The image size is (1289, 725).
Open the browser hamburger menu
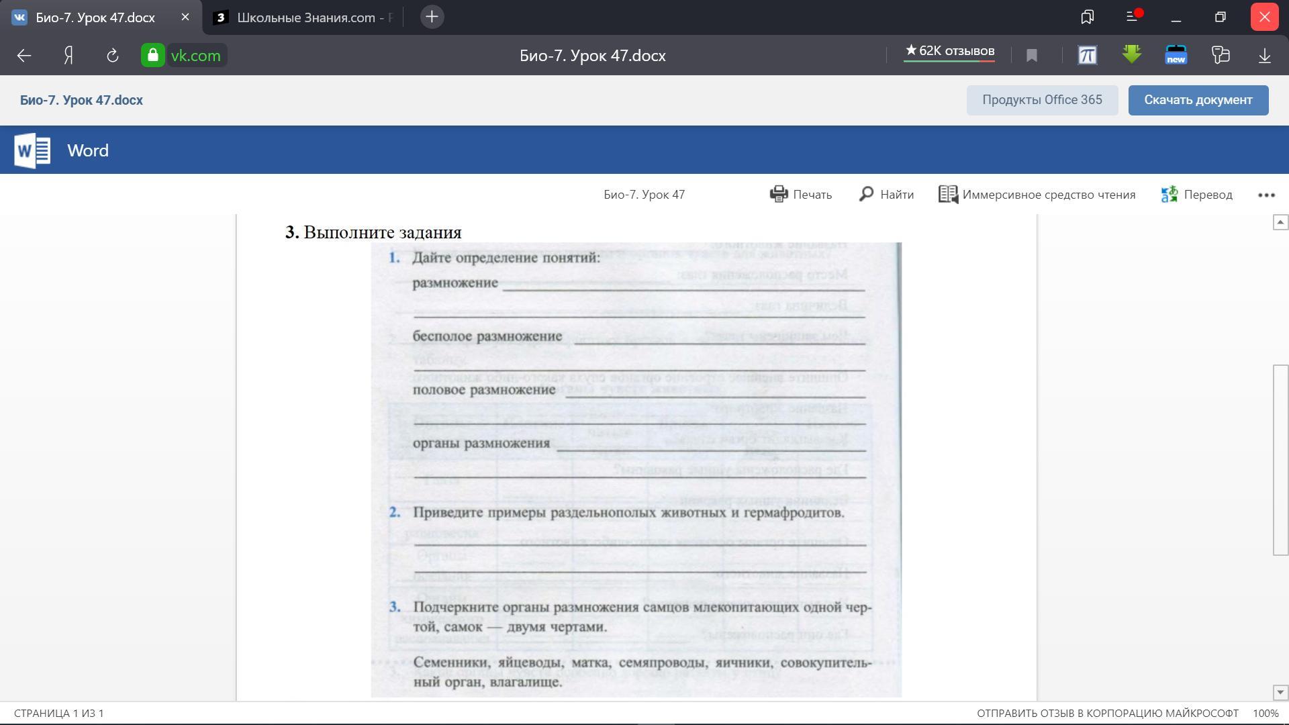(x=1132, y=17)
